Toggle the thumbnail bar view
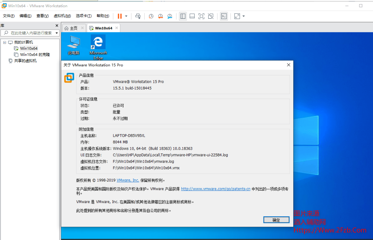 (x=192, y=16)
